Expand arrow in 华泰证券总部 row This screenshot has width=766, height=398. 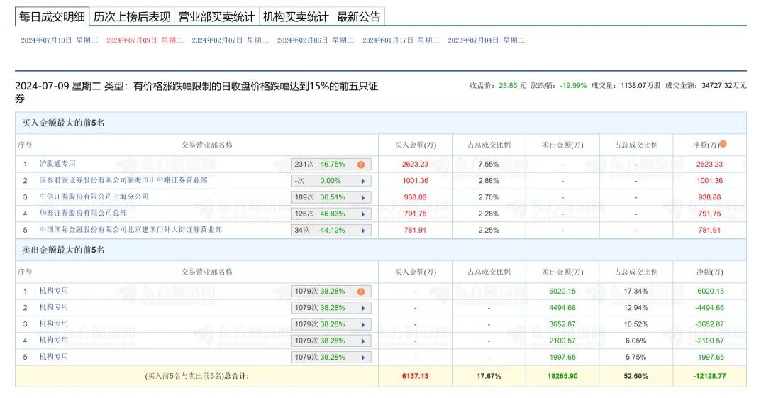[x=363, y=214]
